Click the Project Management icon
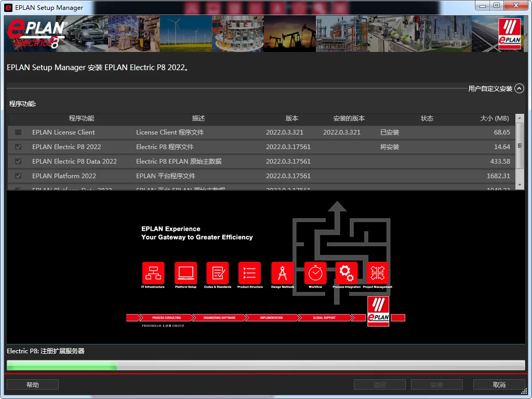The width and height of the screenshot is (532, 399). coord(378,273)
